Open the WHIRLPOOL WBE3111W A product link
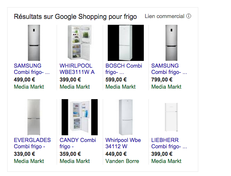 (77, 69)
